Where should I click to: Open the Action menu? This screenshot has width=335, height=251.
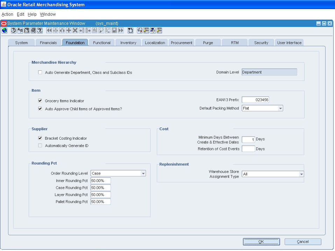pyautogui.click(x=7, y=14)
